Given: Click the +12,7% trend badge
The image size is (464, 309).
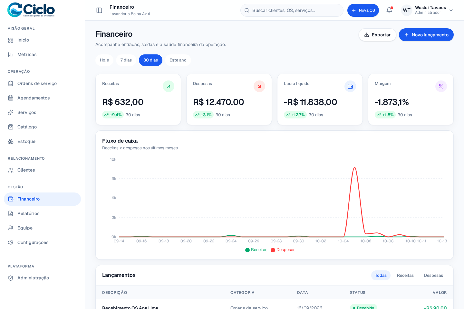Looking at the screenshot, I should (295, 115).
